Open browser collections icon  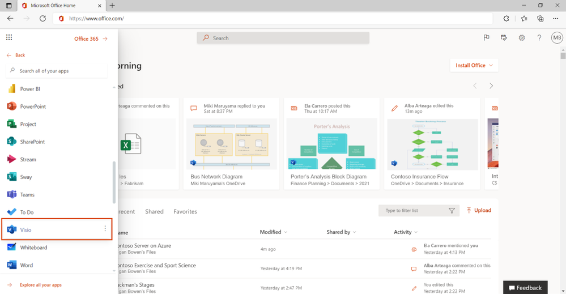(541, 18)
